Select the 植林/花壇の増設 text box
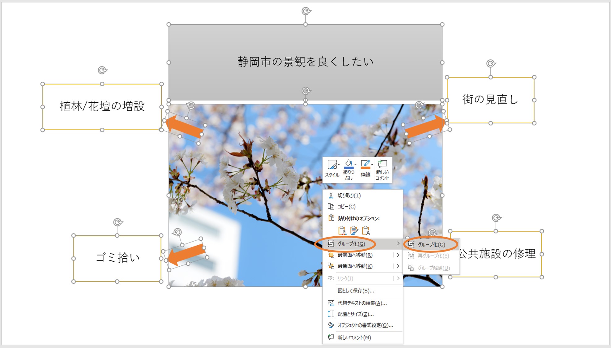The width and height of the screenshot is (611, 348). click(x=102, y=107)
